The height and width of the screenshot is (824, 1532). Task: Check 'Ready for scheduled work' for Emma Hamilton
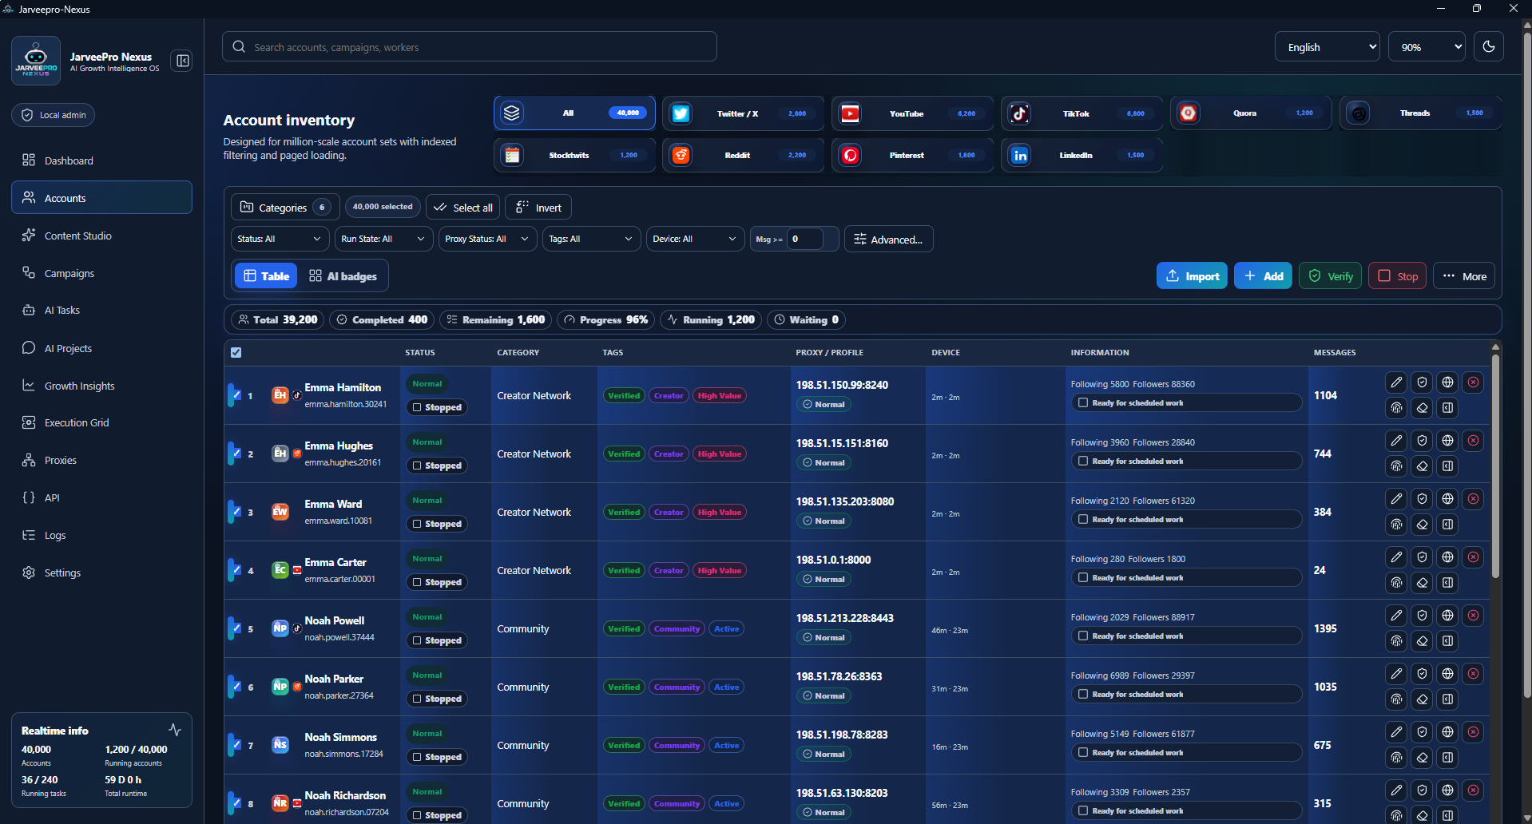pos(1083,403)
